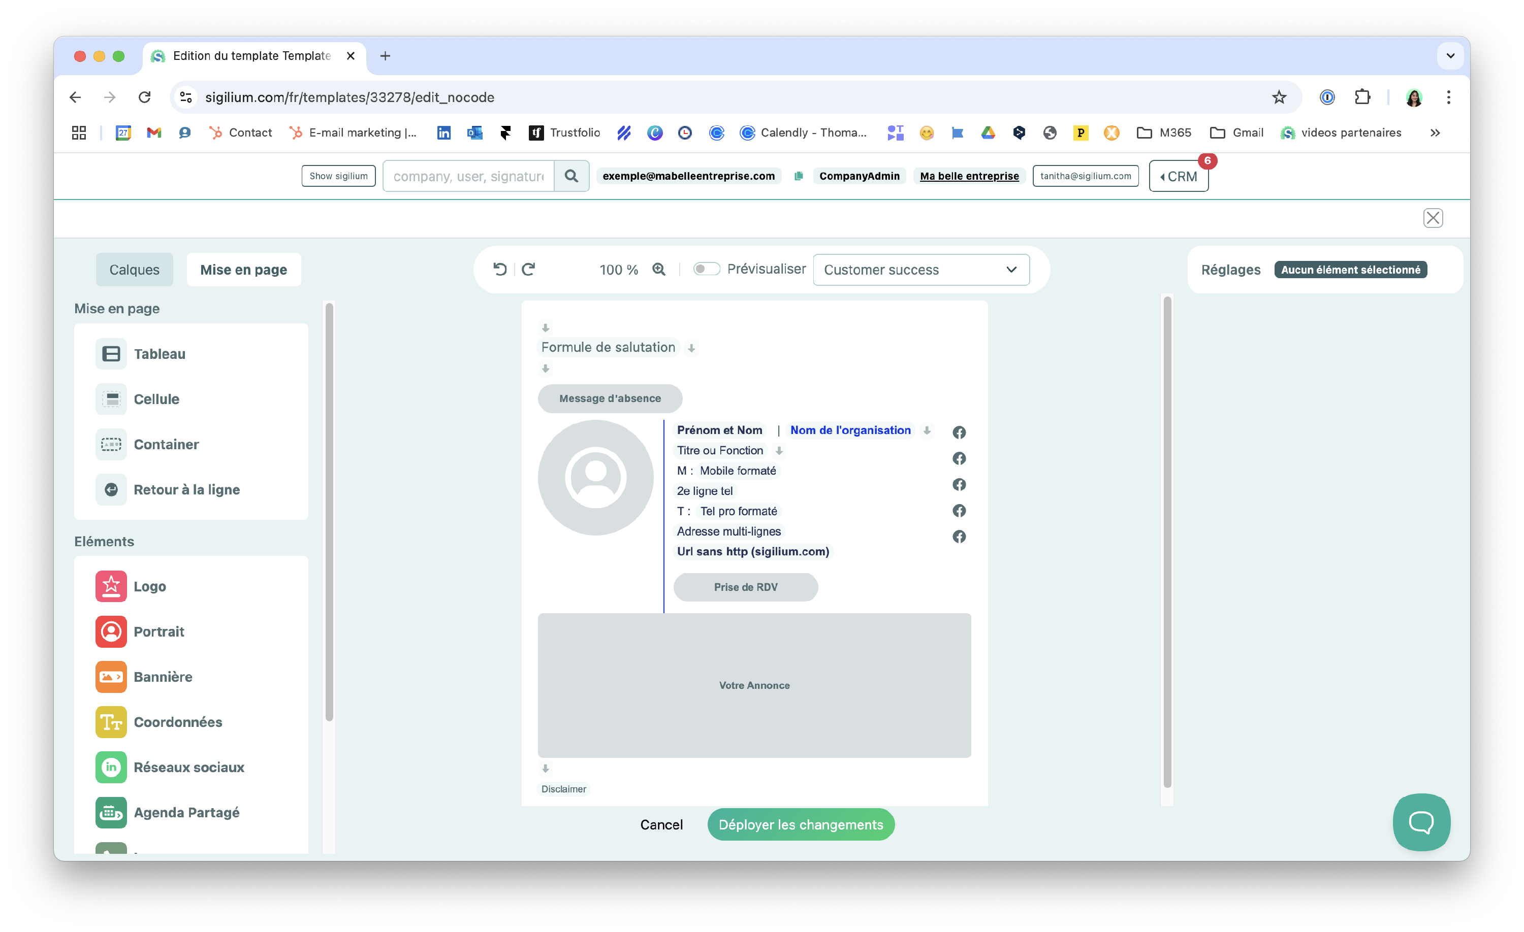Click the company search input field
Screen dimensions: 1524x932
[x=468, y=176]
